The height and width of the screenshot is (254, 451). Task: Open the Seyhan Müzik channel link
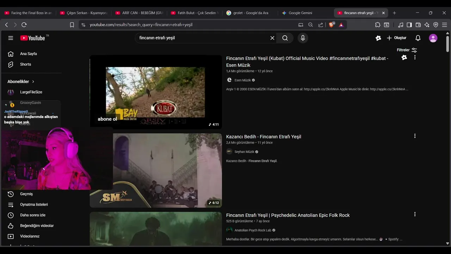click(x=244, y=152)
